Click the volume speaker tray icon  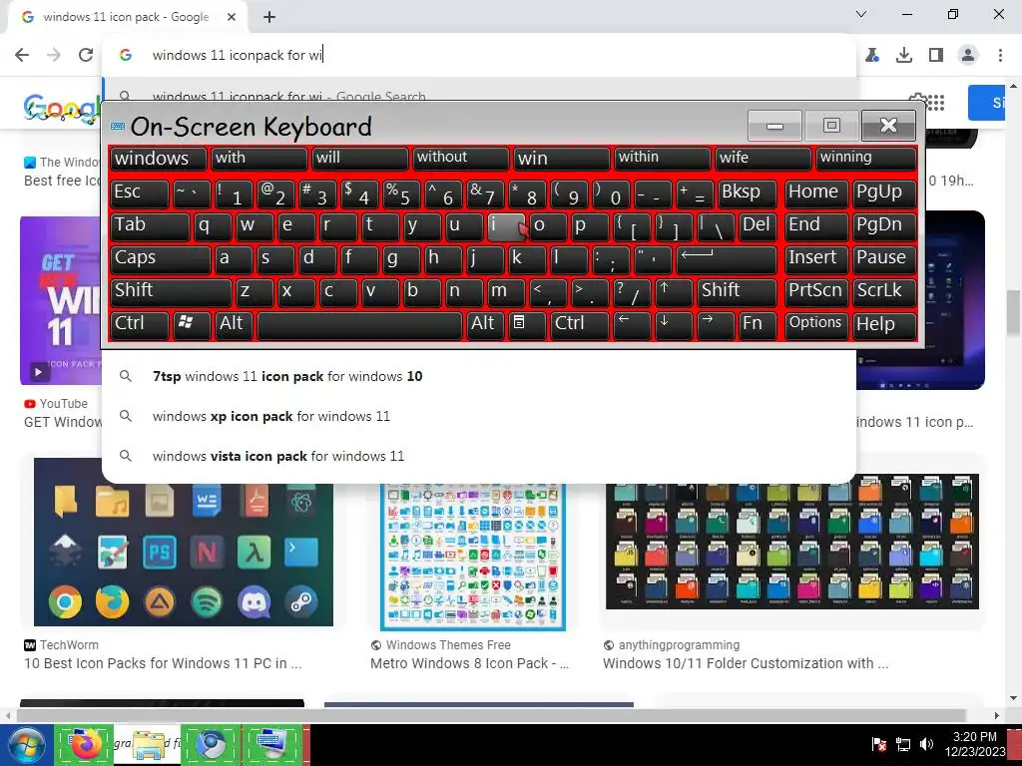[x=926, y=744]
